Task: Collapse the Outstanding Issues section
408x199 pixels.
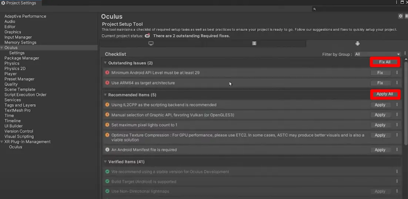Action: (x=106, y=63)
